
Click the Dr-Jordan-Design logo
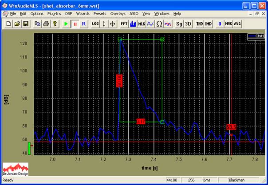[x=16, y=169]
